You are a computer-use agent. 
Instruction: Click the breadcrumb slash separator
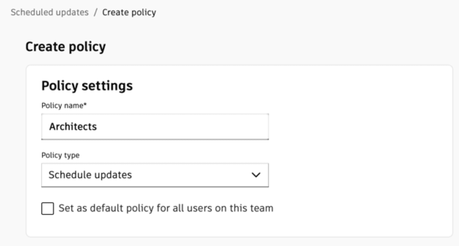coord(95,13)
